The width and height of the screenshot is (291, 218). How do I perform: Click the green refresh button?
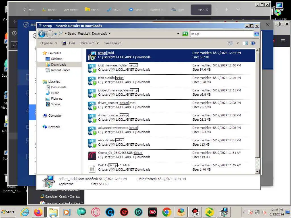click(185, 34)
